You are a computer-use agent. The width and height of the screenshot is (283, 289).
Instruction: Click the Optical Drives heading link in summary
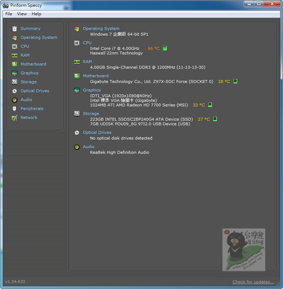click(x=97, y=132)
